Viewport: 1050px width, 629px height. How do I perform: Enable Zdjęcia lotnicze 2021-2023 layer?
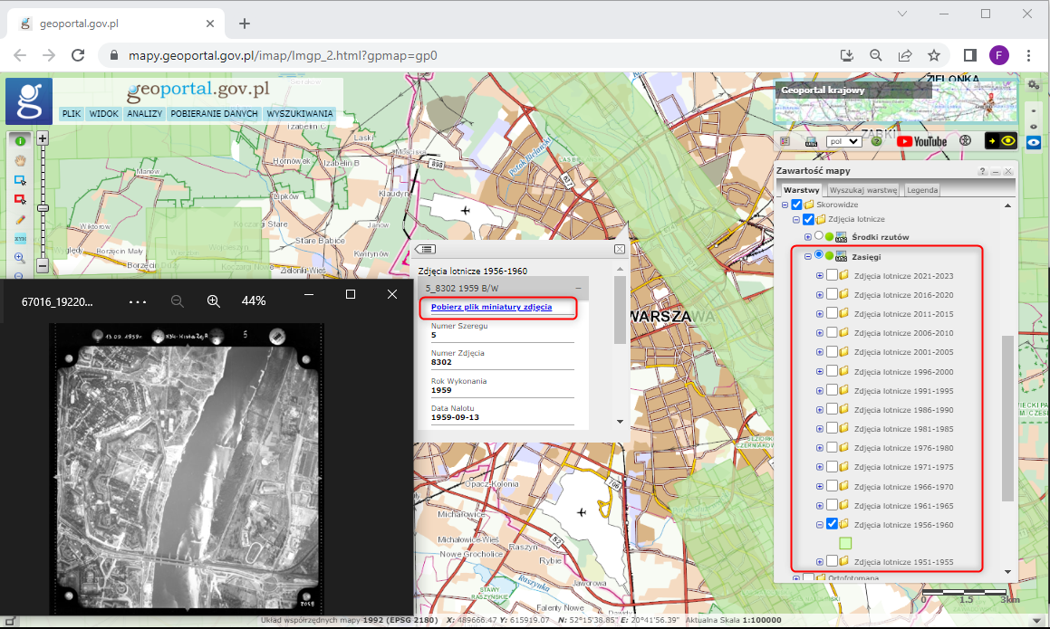(832, 275)
